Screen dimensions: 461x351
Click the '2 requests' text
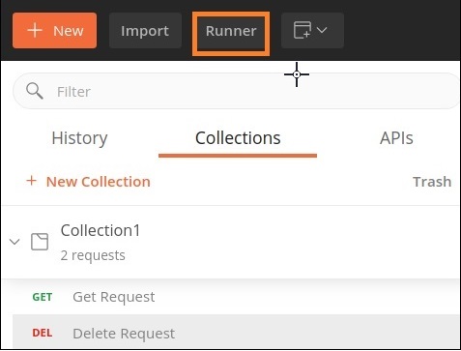tap(93, 255)
